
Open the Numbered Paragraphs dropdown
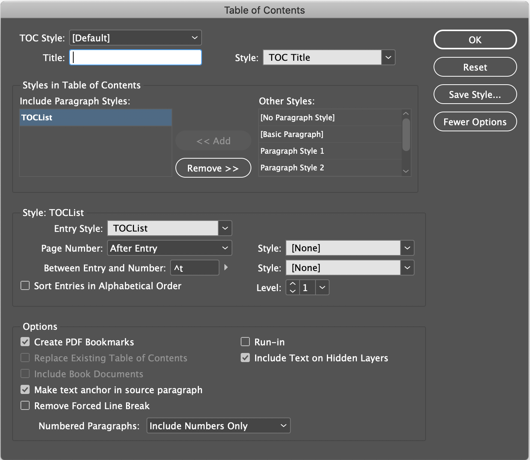[x=219, y=426]
